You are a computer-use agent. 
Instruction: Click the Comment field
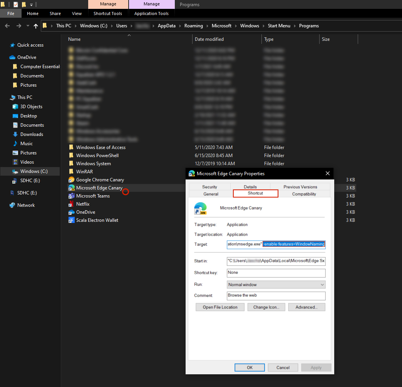tap(276, 296)
